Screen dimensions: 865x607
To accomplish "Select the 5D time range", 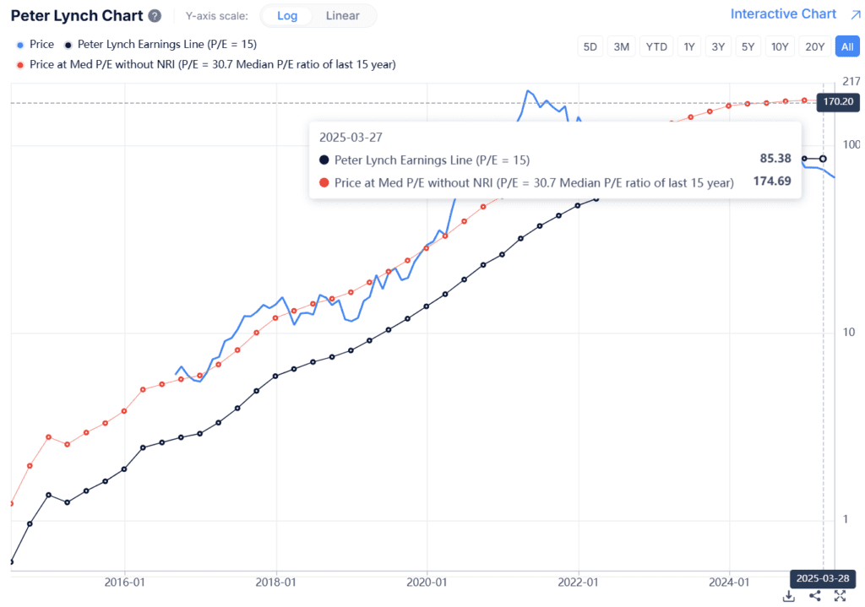I will (x=590, y=47).
